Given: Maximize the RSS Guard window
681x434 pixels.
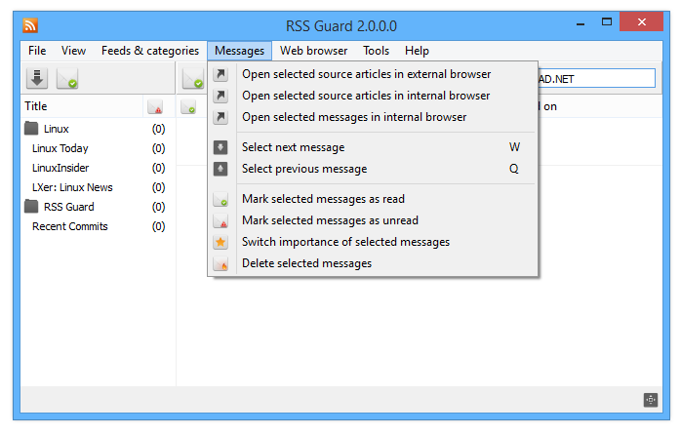Looking at the screenshot, I should coord(607,21).
